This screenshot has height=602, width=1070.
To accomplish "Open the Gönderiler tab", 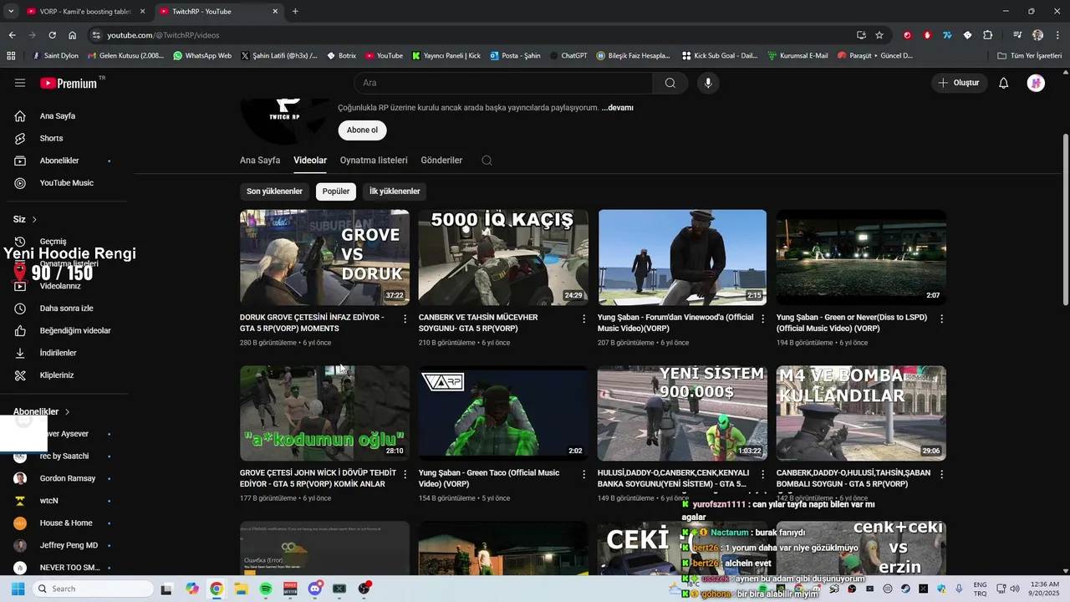I will (441, 161).
